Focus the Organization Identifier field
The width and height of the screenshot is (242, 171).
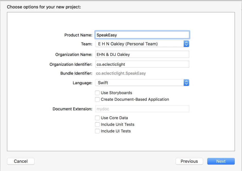pos(142,64)
